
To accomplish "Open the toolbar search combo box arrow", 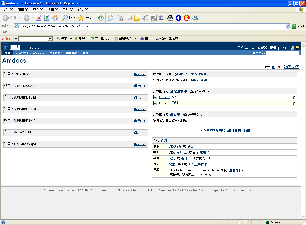I will click(x=50, y=39).
